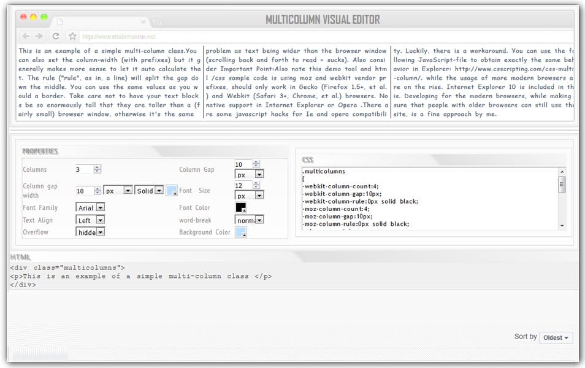The height and width of the screenshot is (368, 585).
Task: Open the Sort by Oldest dropdown
Action: click(556, 337)
